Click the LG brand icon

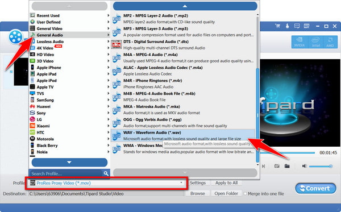32,119
